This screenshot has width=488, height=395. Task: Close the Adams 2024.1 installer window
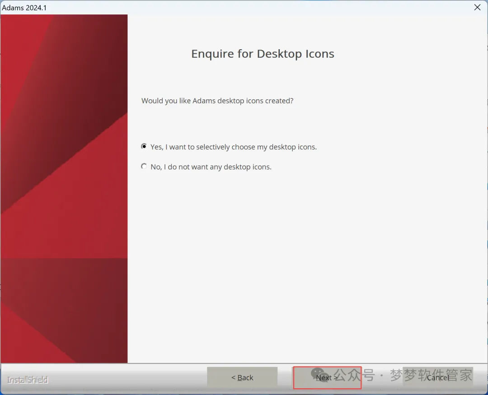pyautogui.click(x=478, y=7)
